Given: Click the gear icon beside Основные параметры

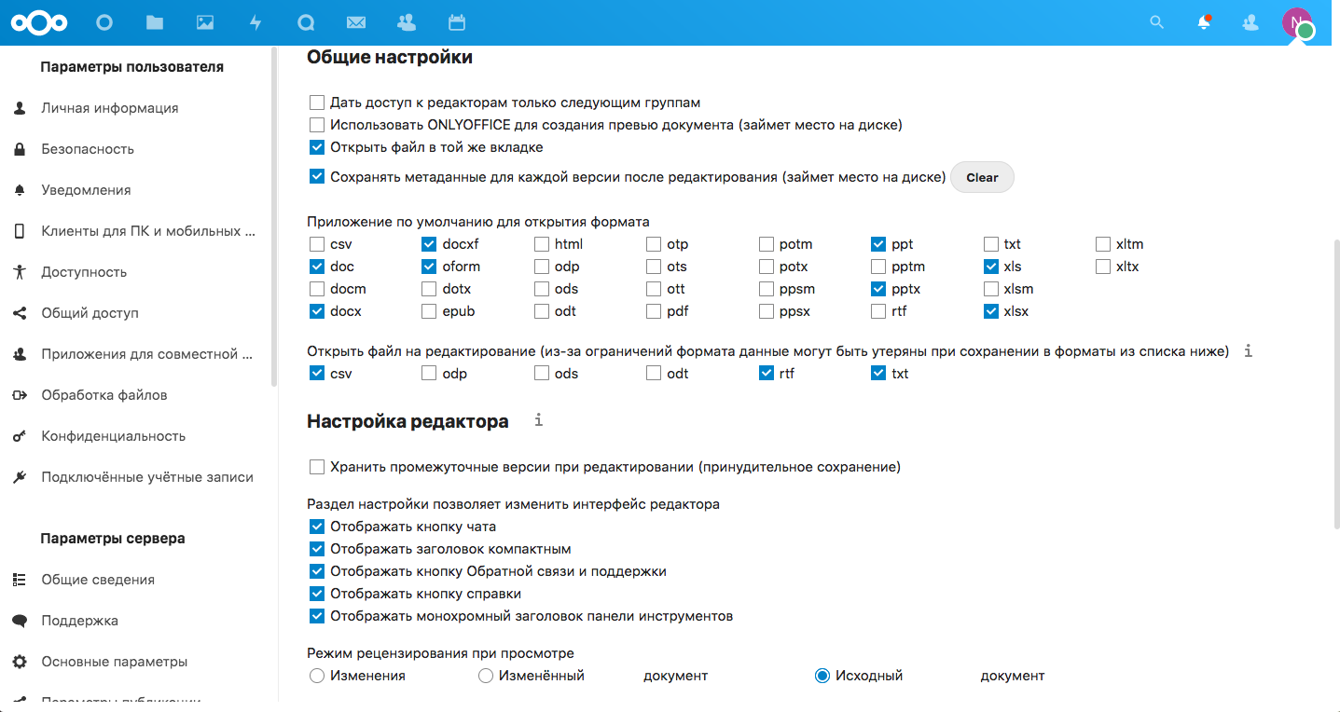Looking at the screenshot, I should point(20,662).
